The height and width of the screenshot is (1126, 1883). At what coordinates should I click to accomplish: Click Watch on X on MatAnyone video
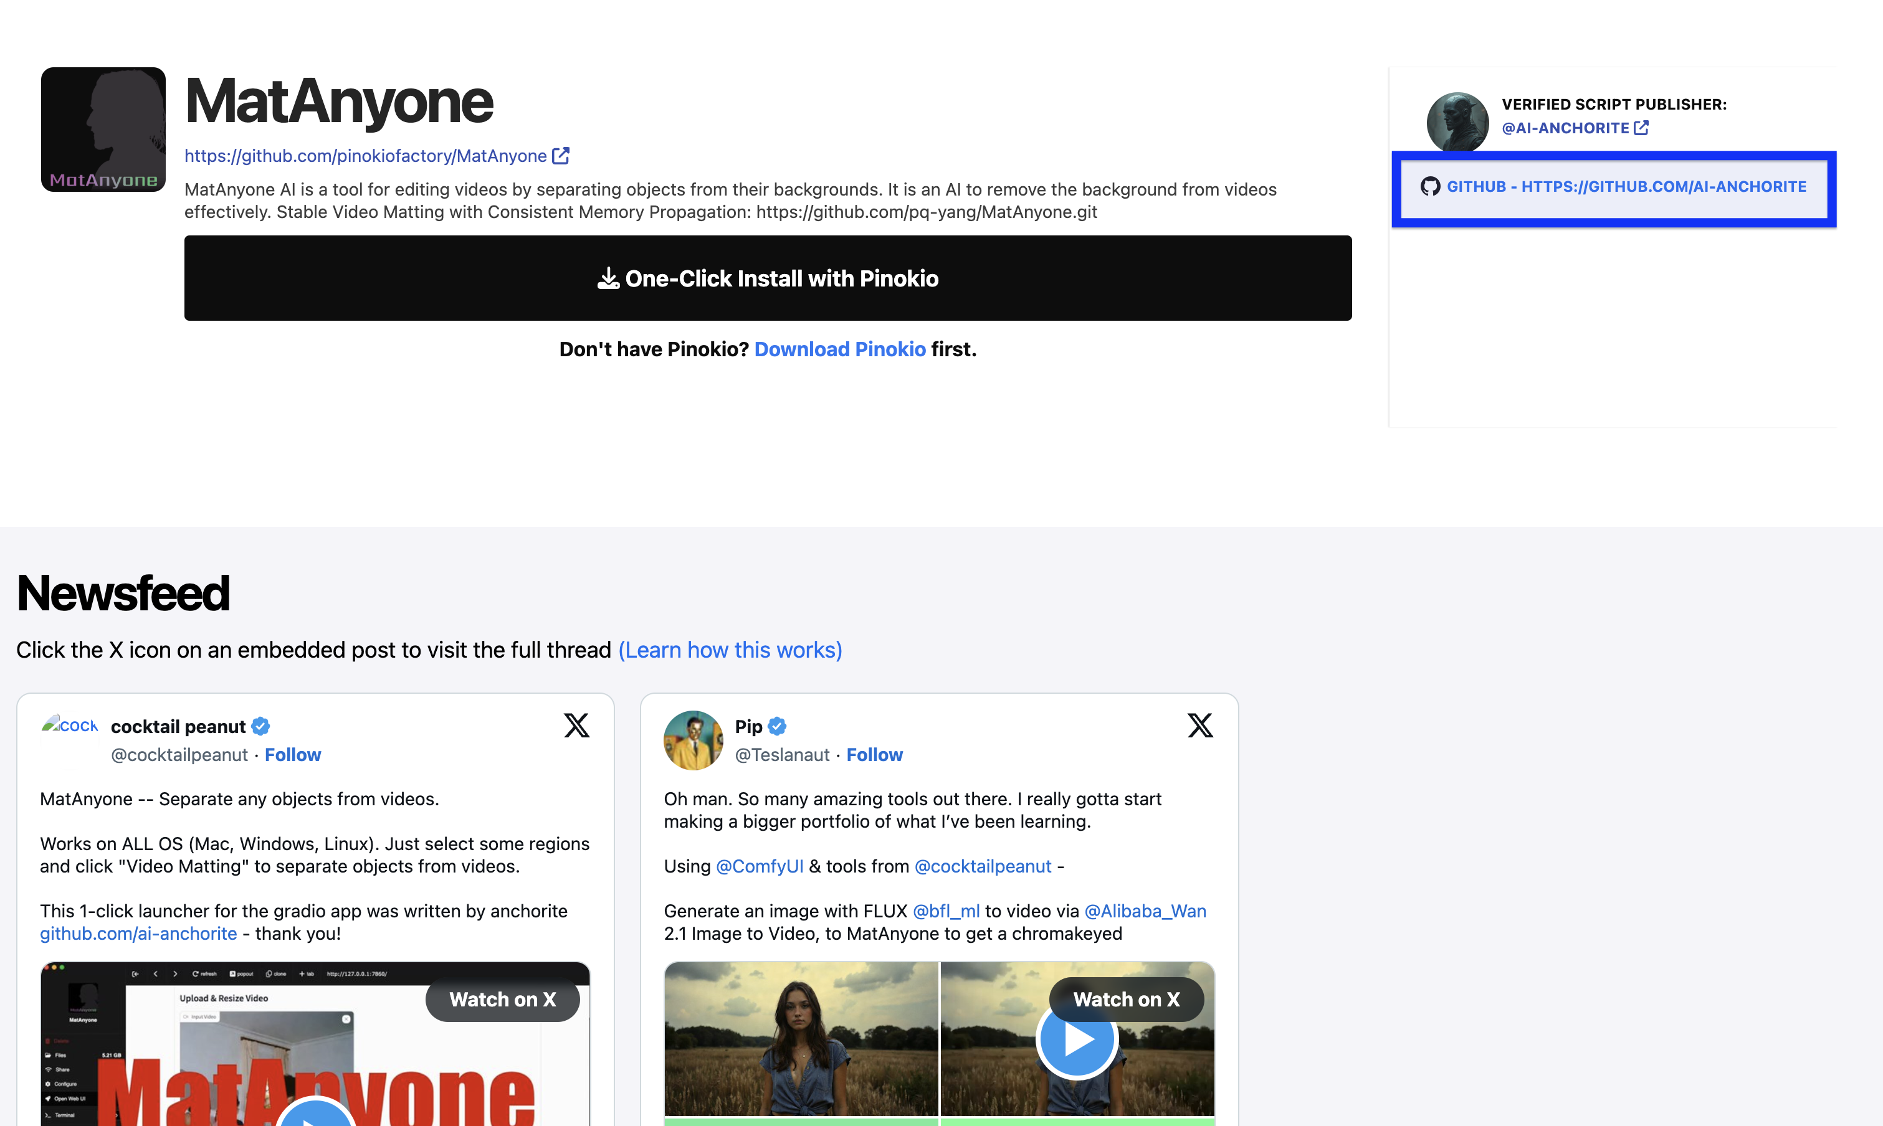pos(502,1000)
